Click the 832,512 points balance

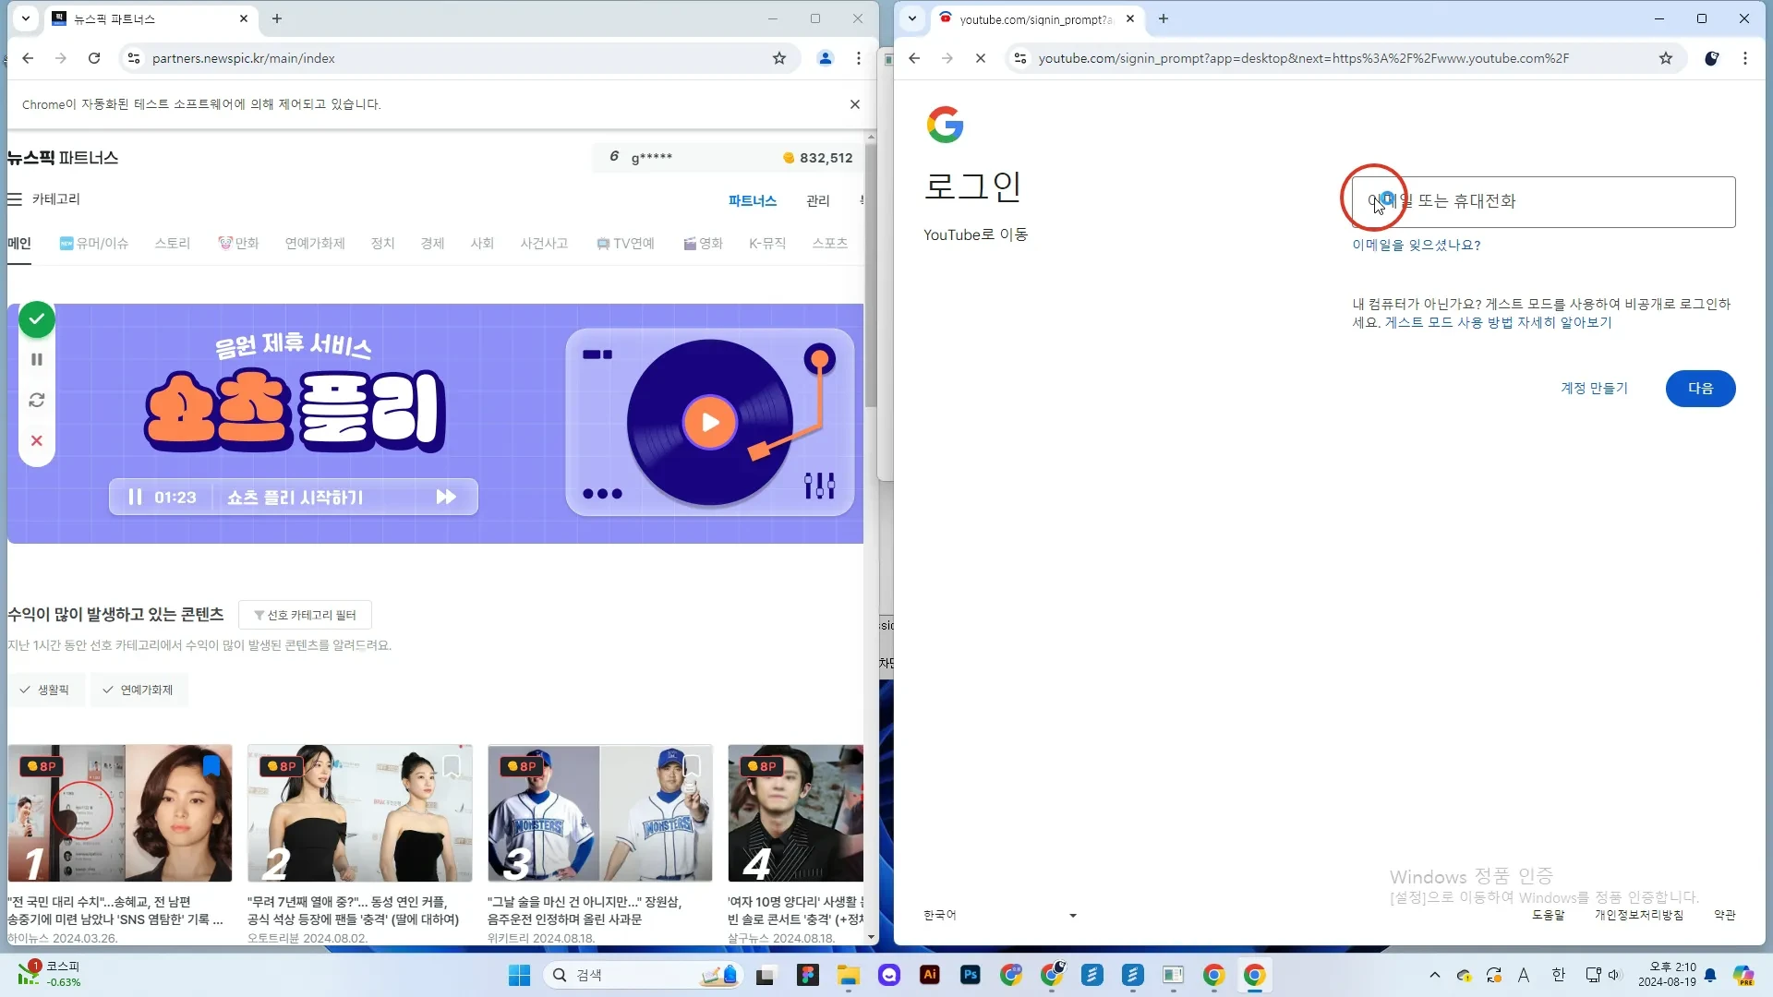pyautogui.click(x=818, y=158)
